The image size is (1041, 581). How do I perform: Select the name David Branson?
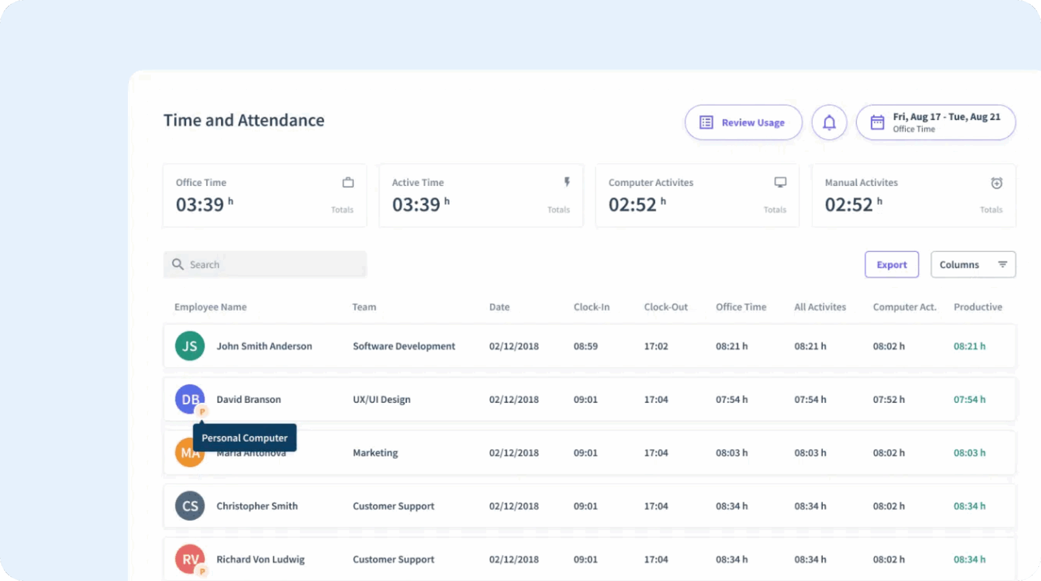click(x=249, y=399)
